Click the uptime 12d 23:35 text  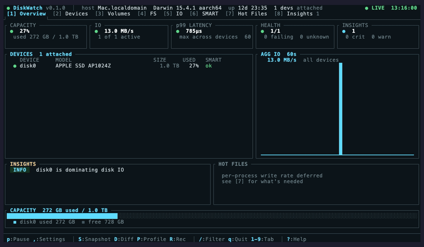coord(248,8)
